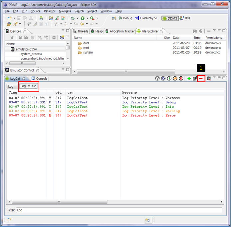231x227 pixels.
Task: Click the Edit filter icon in LogCat
Action: click(x=195, y=78)
